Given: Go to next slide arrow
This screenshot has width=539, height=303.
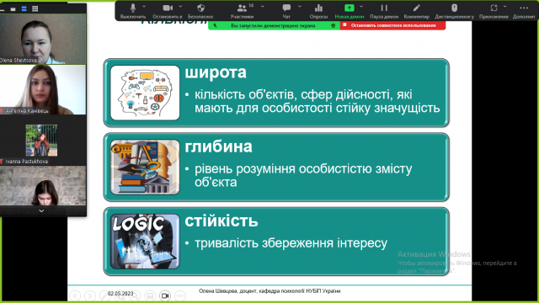Looking at the screenshot, I should coord(90,295).
